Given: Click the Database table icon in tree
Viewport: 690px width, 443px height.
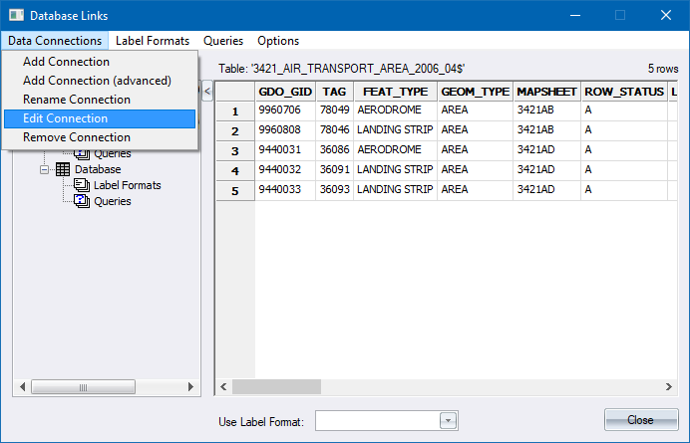Looking at the screenshot, I should pos(62,169).
